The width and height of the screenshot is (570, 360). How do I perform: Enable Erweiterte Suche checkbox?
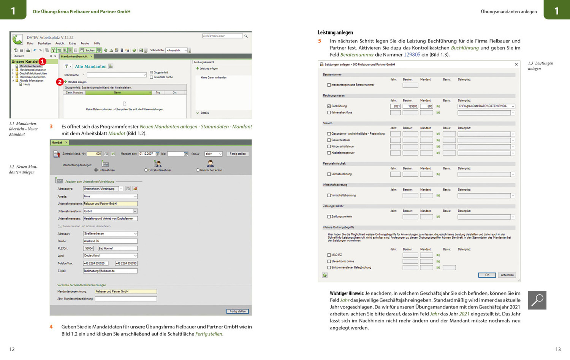coord(152,77)
